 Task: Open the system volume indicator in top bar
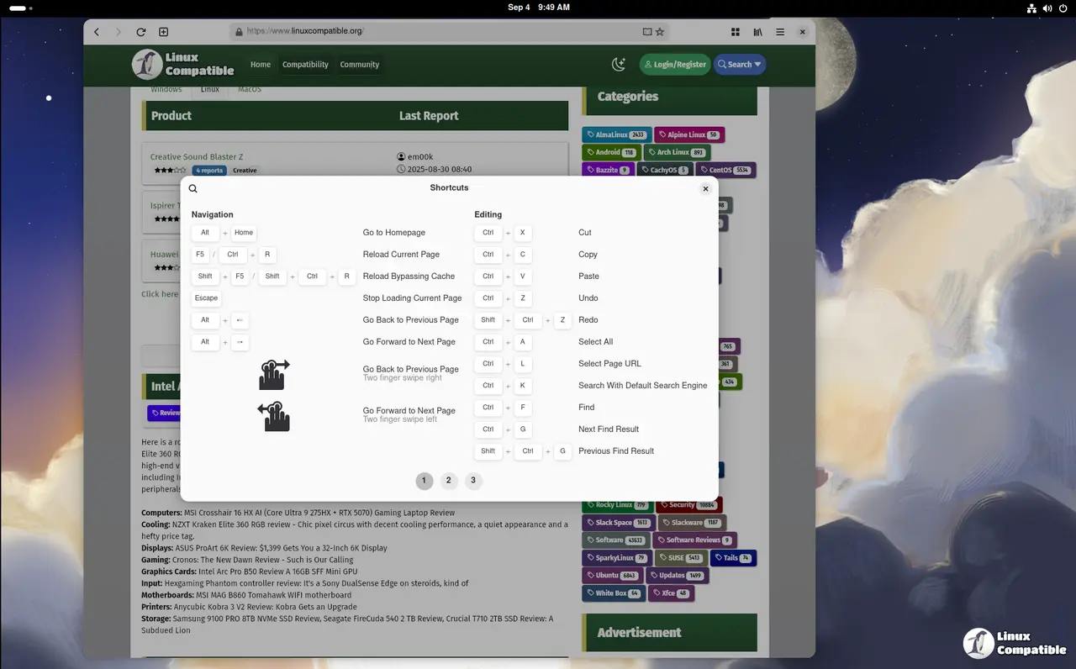point(1047,8)
